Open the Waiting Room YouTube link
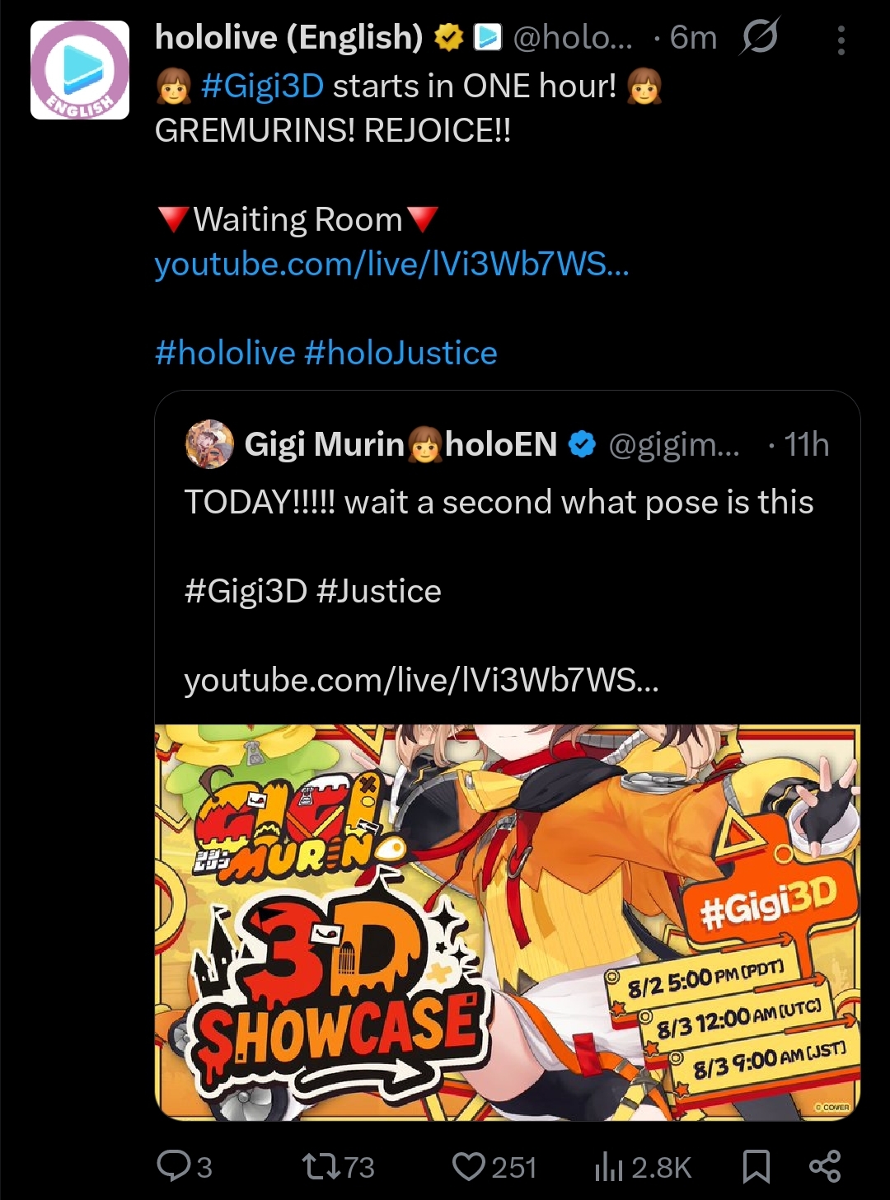This screenshot has height=1200, width=890. [391, 265]
